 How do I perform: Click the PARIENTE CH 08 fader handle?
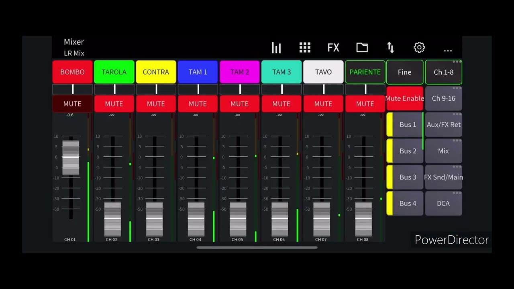coord(363,219)
